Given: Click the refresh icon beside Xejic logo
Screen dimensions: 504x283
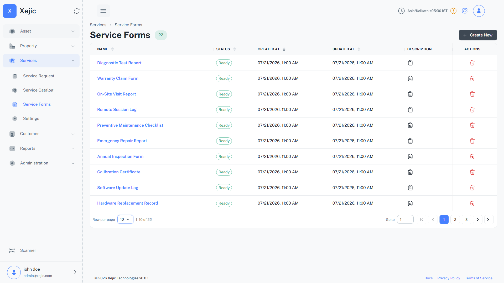Looking at the screenshot, I should 77,11.
